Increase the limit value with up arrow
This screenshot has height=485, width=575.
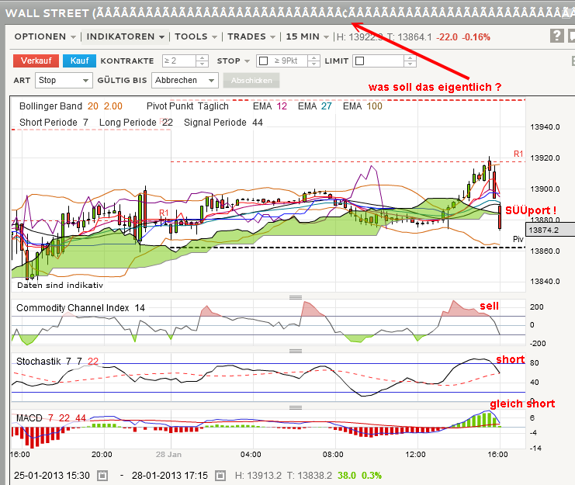pyautogui.click(x=410, y=57)
